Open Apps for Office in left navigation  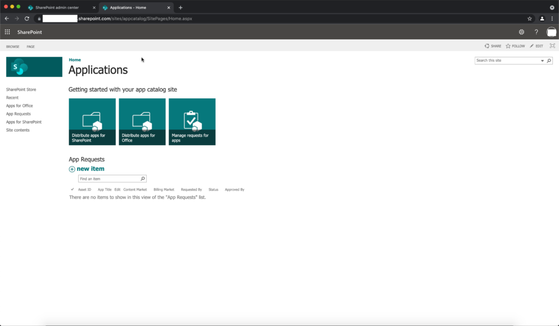click(19, 106)
